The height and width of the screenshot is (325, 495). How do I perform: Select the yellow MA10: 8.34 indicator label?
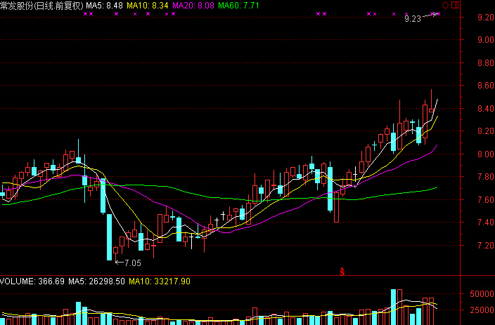[148, 6]
